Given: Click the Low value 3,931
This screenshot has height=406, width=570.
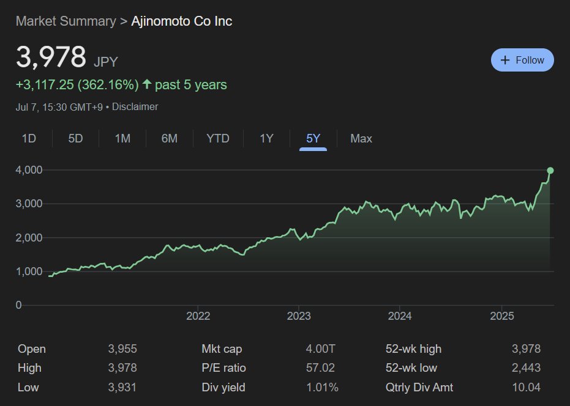Looking at the screenshot, I should (122, 387).
